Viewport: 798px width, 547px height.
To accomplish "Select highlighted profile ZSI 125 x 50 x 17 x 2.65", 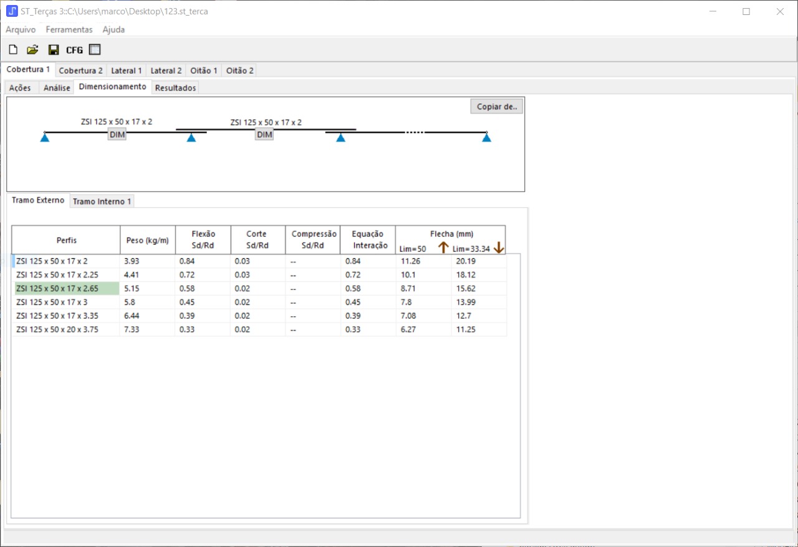I will 259,288.
